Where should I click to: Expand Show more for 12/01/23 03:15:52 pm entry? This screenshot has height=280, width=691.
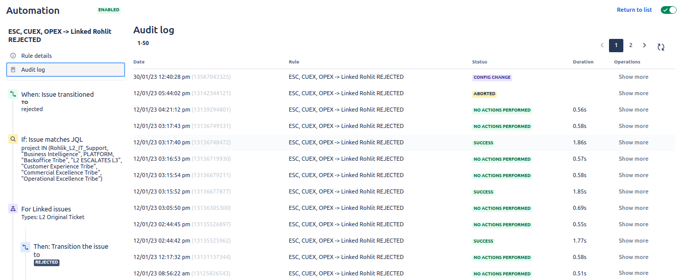[633, 191]
